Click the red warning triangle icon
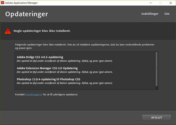Viewport: 176px width, 125px height. [x=8, y=31]
